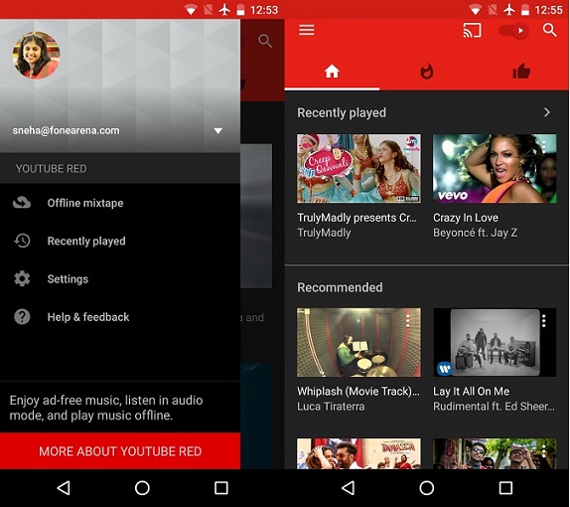Open the Tamasha video thumbnail at bottom

358,453
